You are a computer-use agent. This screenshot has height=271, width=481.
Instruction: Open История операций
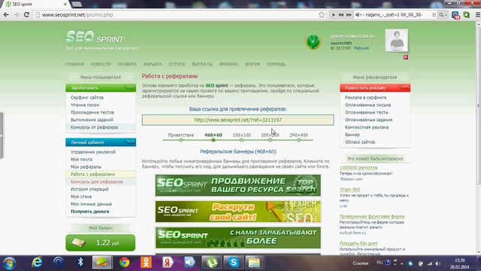[x=89, y=189]
